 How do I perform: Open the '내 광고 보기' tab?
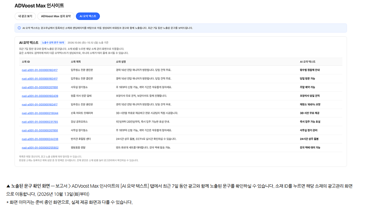(25, 16)
